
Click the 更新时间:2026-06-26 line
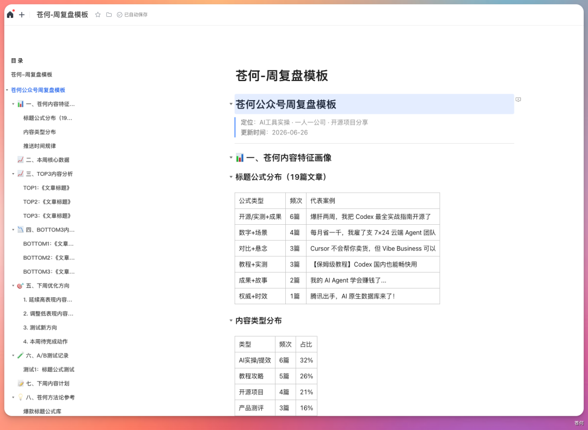[274, 132]
